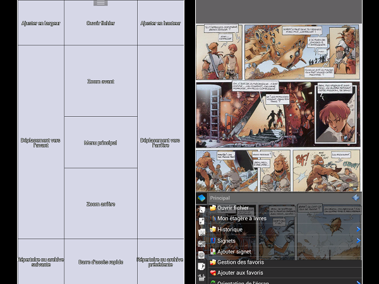Open Historique from the Principal menu
The height and width of the screenshot is (284, 379).
[x=285, y=230]
